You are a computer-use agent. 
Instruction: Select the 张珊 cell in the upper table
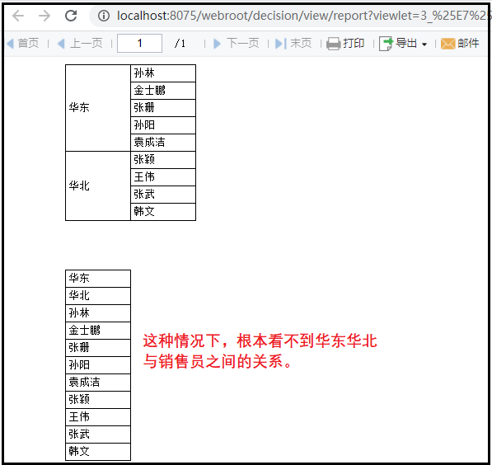point(163,108)
